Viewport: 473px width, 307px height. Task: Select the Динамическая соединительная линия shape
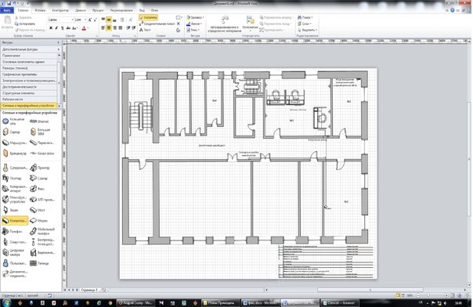15,273
